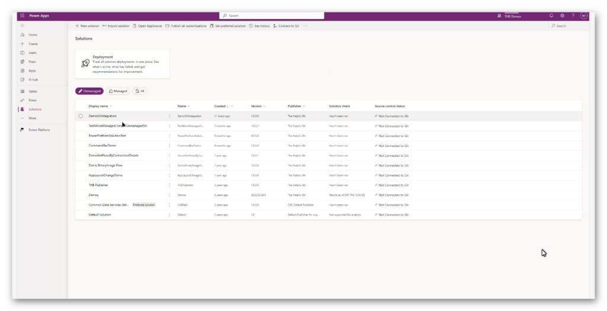The width and height of the screenshot is (607, 311).
Task: Open the Deployment card
Action: 122,64
